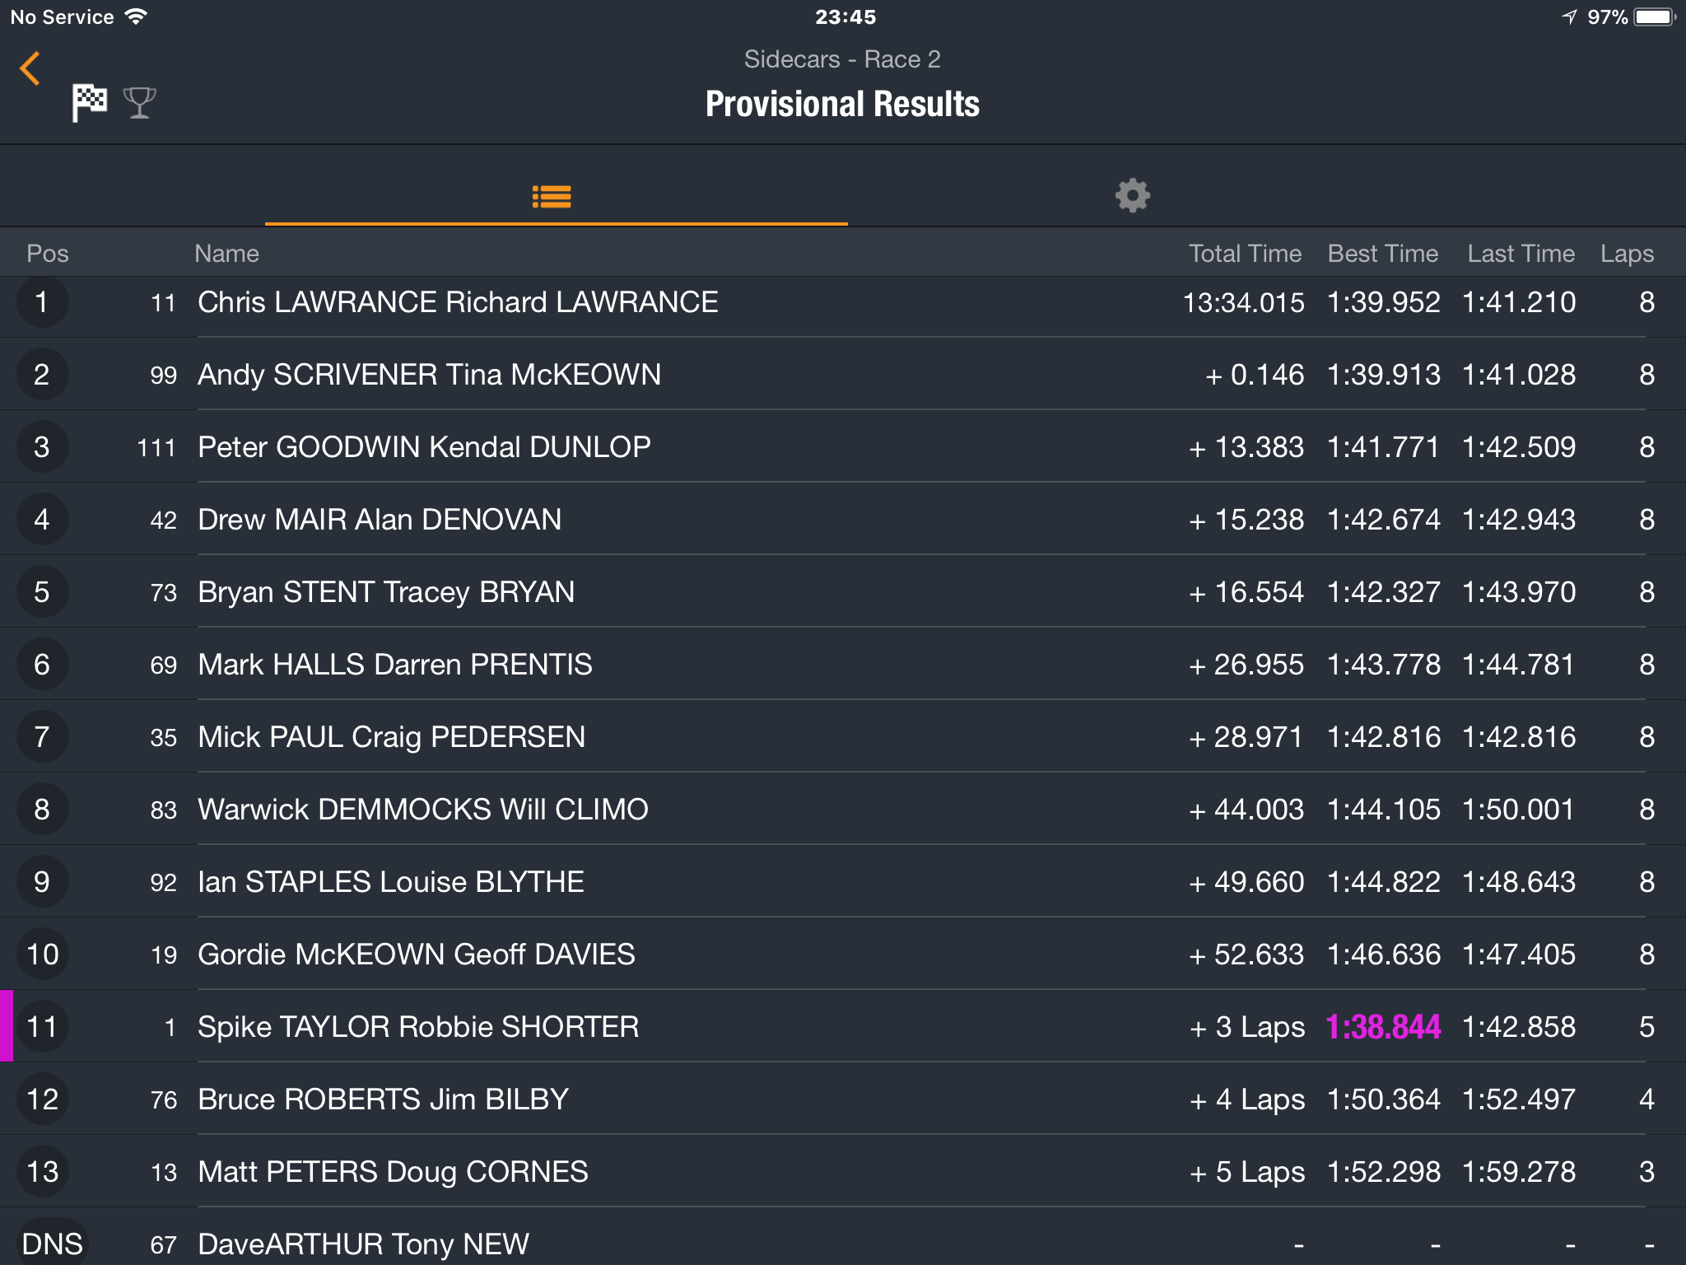Screen dimensions: 1686x1265
Task: Open Peter GOODWIN Kendal DUNLOP result
Action: [843, 447]
